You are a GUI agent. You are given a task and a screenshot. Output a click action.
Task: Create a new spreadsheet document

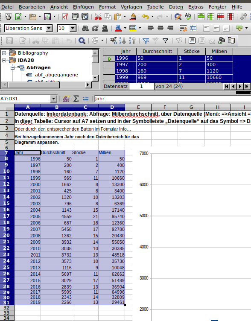point(18,17)
